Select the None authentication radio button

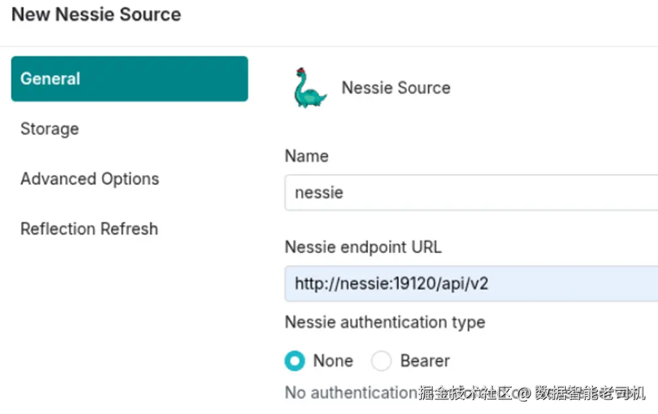(295, 361)
